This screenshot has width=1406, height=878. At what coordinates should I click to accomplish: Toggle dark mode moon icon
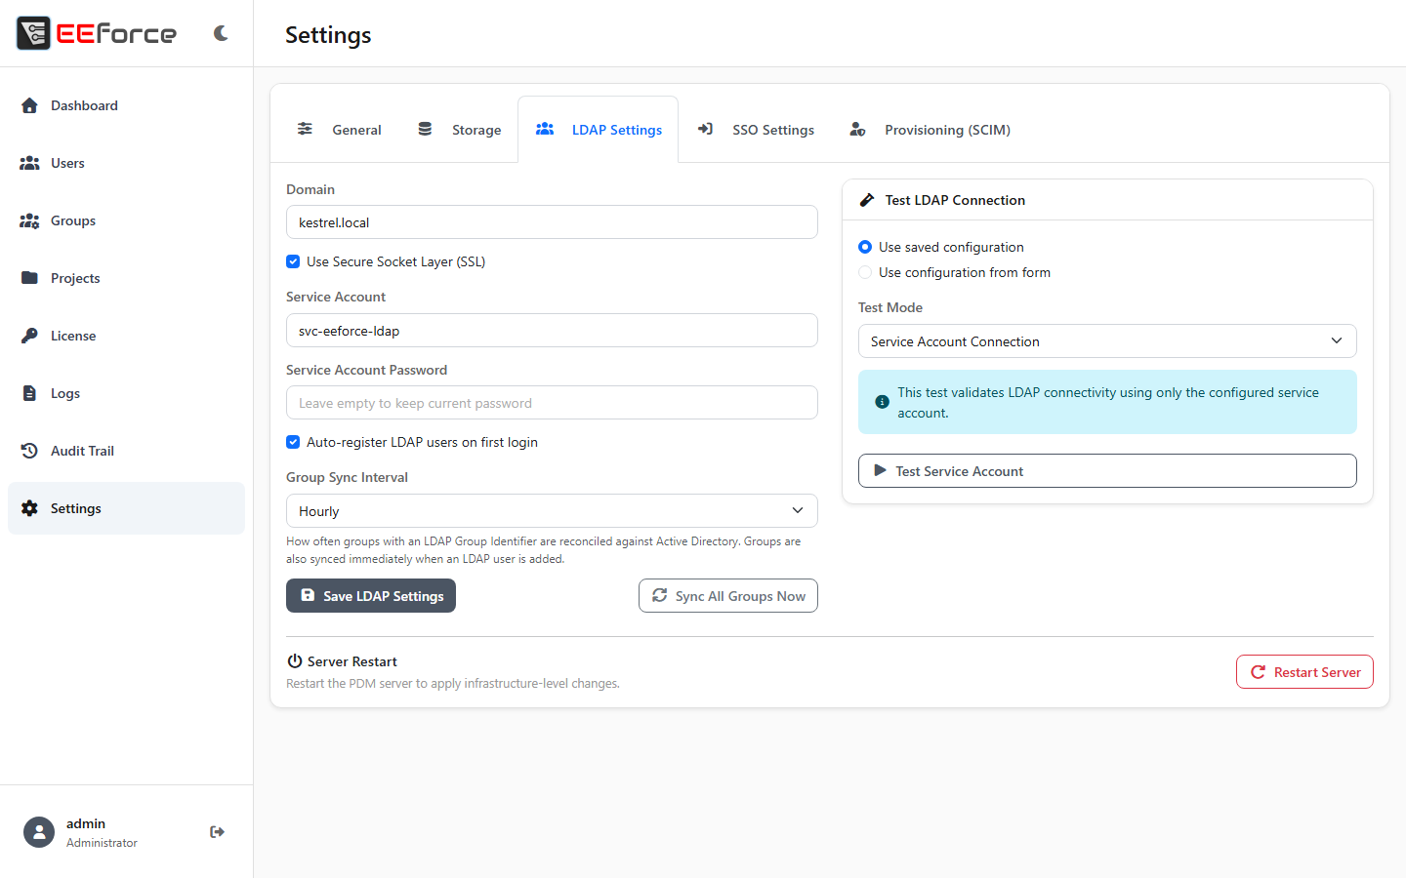221,33
